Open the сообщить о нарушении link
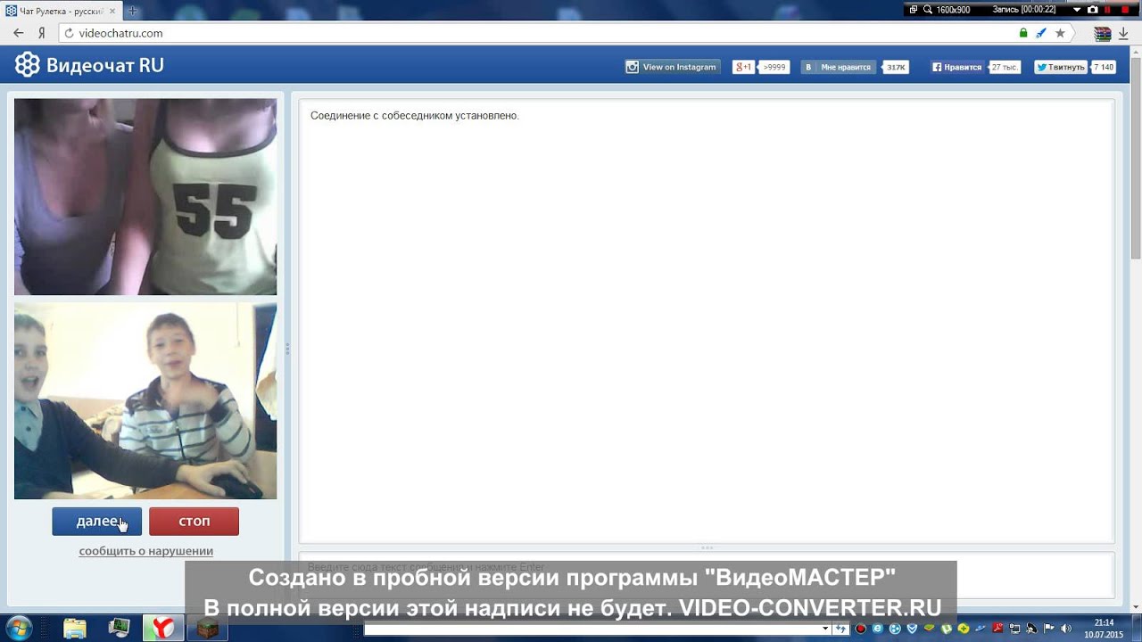The height and width of the screenshot is (642, 1142). coord(145,551)
